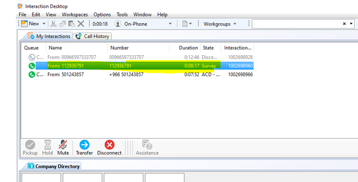Screen dimensions: 358x182
Task: Open the Tools menu
Action: point(122,15)
